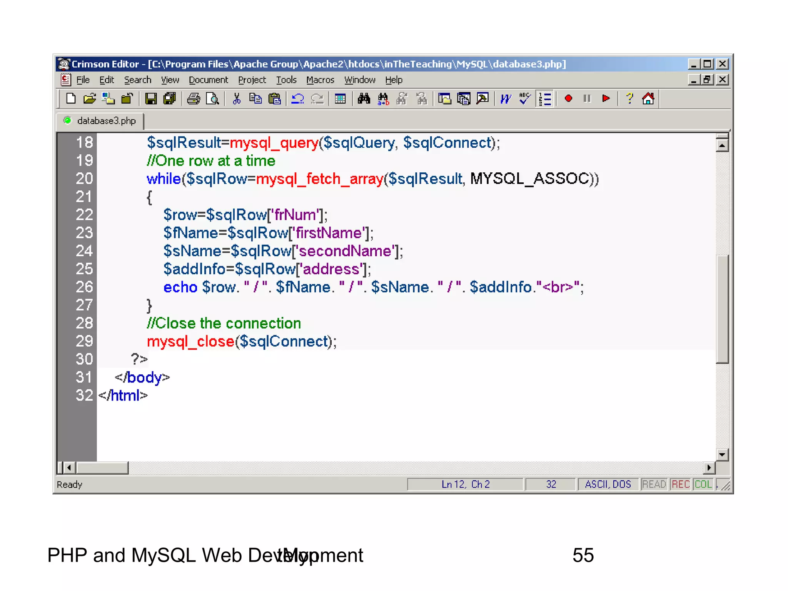Toggle spell check ABC icon
This screenshot has width=788, height=591.
525,99
